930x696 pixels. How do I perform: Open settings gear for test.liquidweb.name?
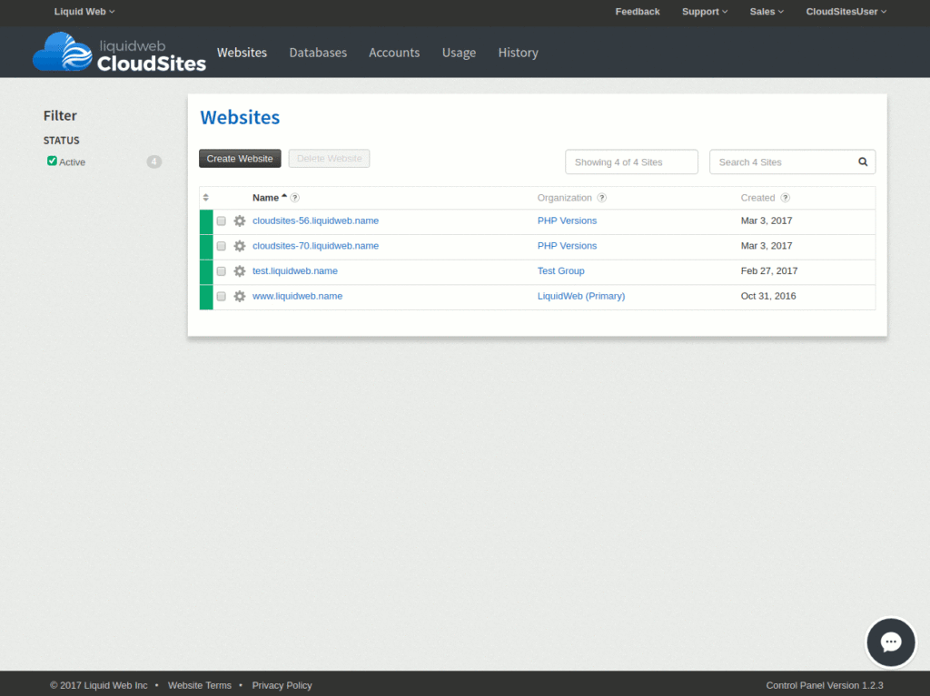pyautogui.click(x=240, y=271)
